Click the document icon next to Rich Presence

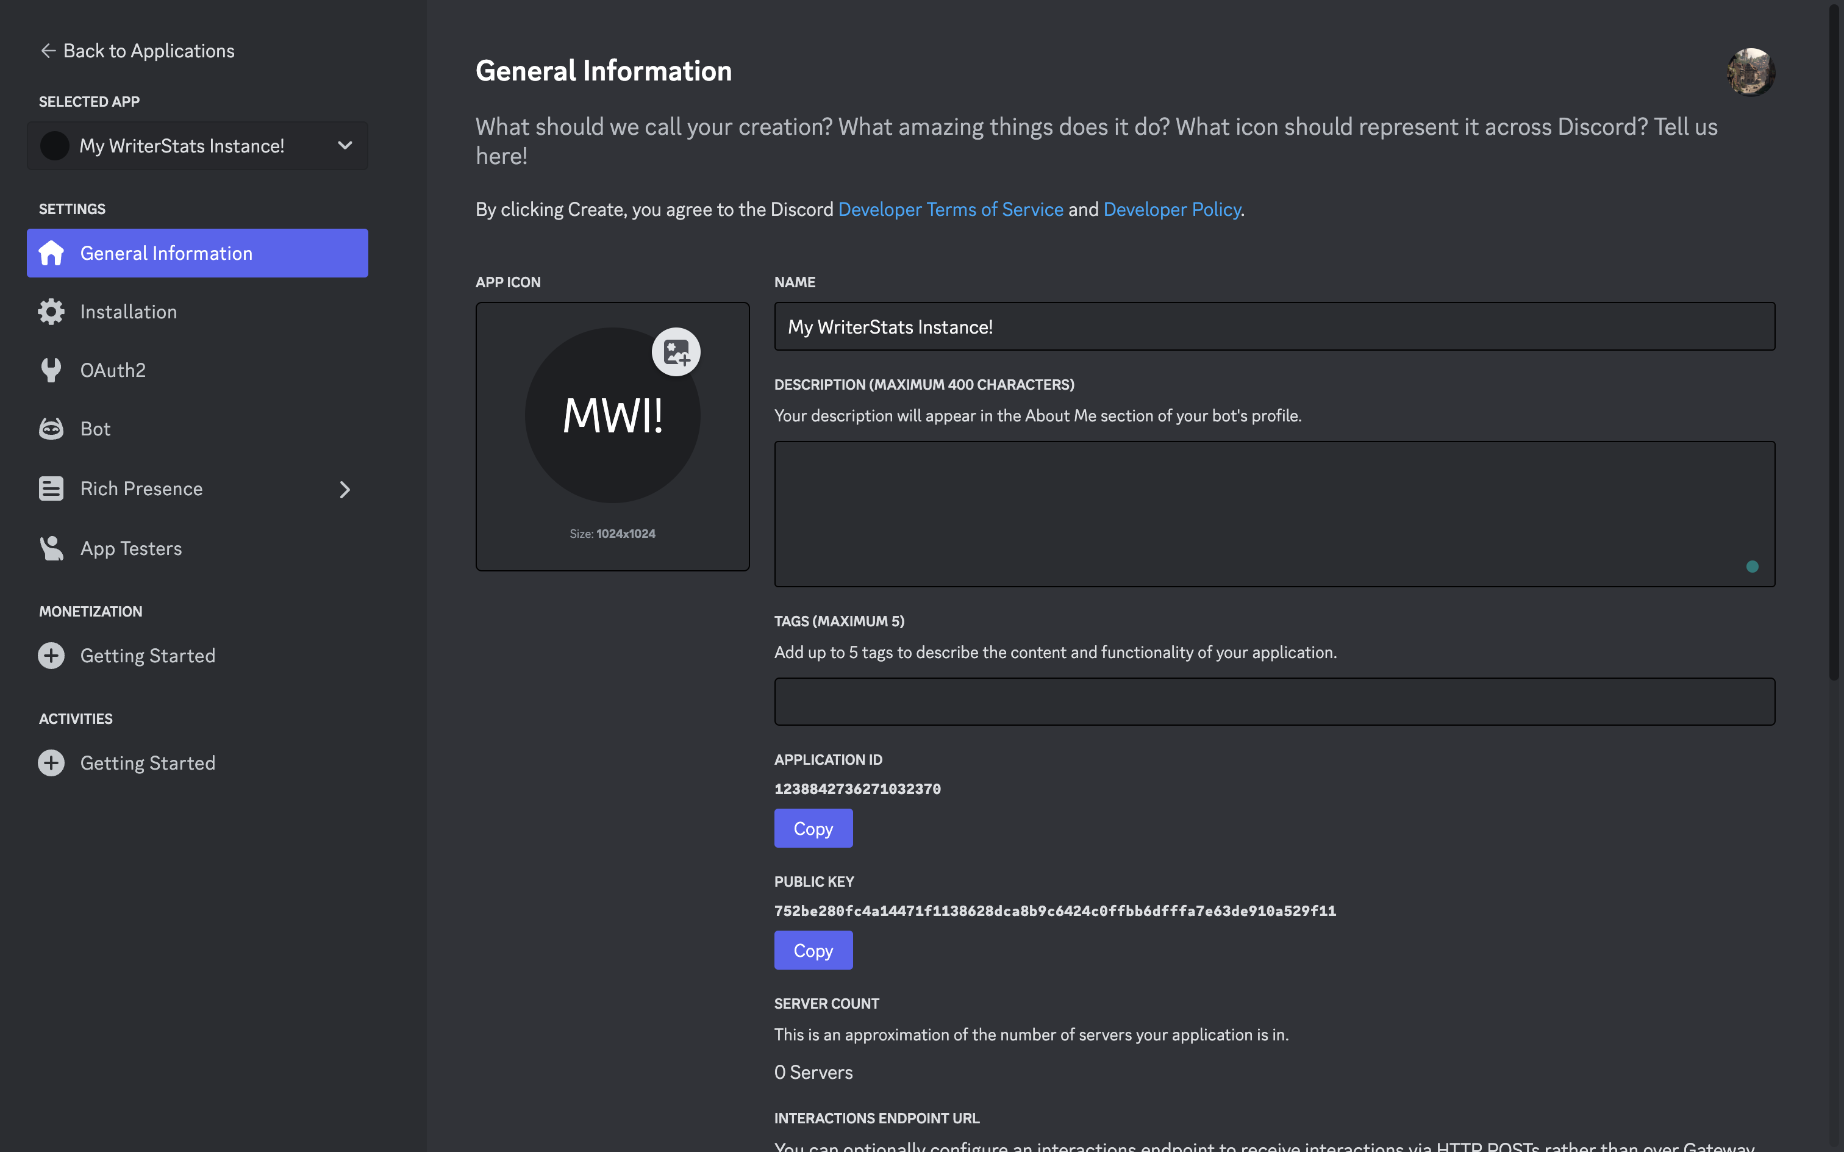(51, 488)
